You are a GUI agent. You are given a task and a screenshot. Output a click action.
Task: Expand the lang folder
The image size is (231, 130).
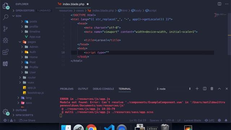click(29, 98)
